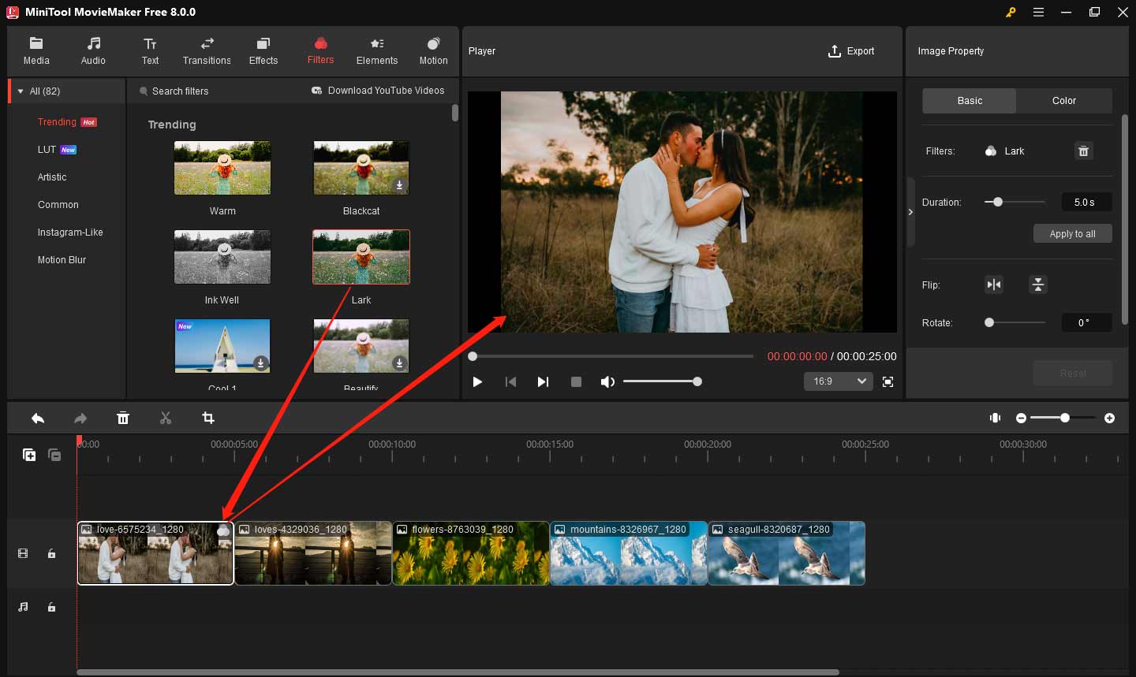The width and height of the screenshot is (1136, 677).
Task: Open the hamburger menu in title bar
Action: pos(1038,12)
